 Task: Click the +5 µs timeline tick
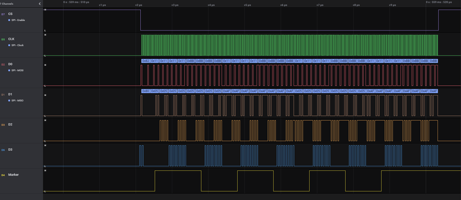click(x=247, y=5)
